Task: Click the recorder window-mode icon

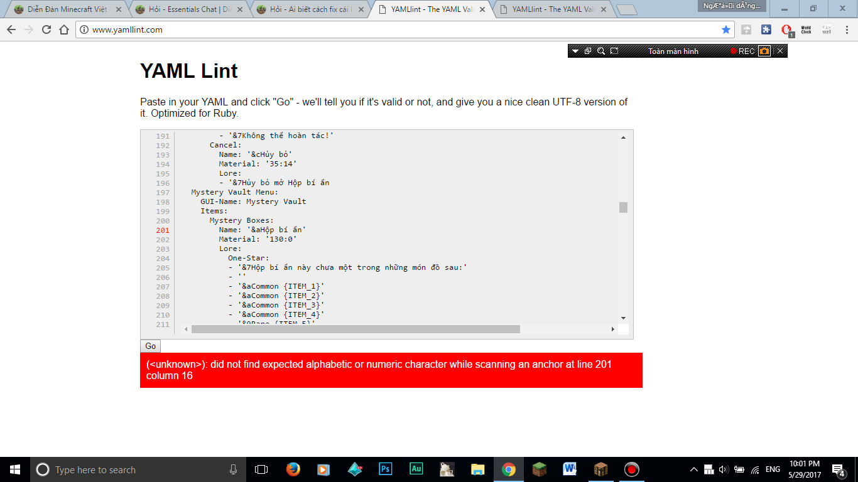Action: [x=588, y=51]
